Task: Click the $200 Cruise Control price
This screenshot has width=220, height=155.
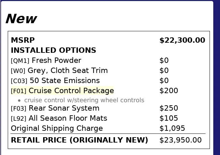Action: click(x=169, y=91)
